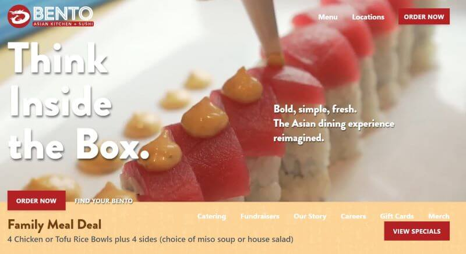Open the Careers link
466x254 pixels.
point(353,216)
